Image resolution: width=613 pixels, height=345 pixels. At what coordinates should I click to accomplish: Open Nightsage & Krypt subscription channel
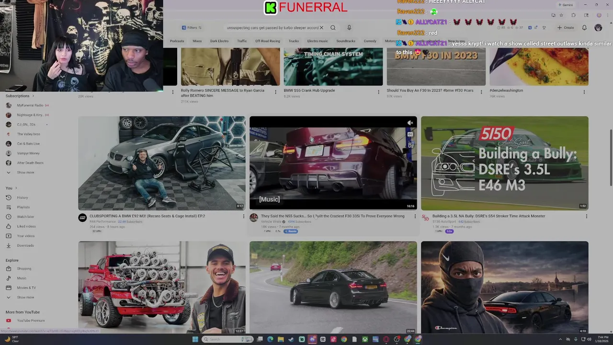coord(30,115)
